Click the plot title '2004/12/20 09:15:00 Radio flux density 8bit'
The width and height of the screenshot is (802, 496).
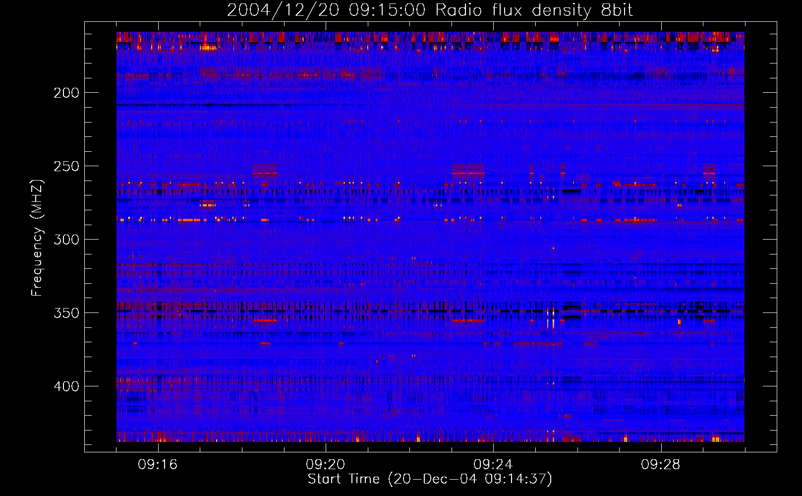click(x=430, y=10)
